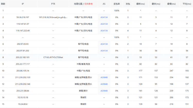Click the IP column header
Screen dimensions: 193x108
23,4
